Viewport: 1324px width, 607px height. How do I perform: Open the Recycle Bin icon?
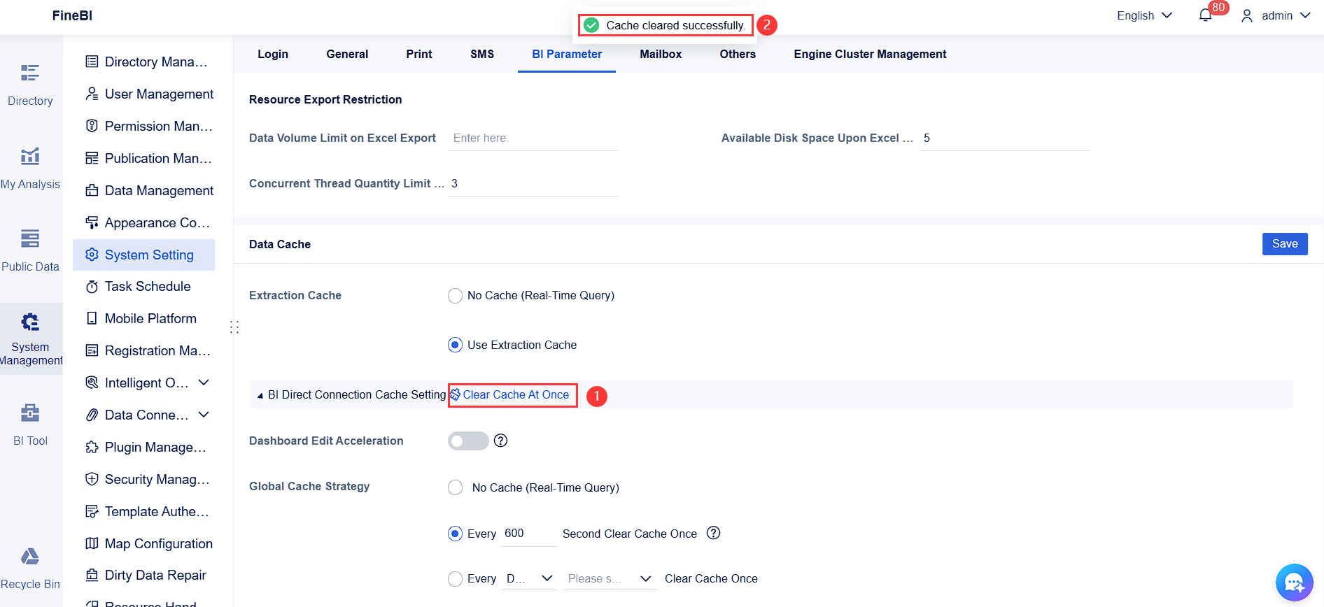click(x=30, y=557)
